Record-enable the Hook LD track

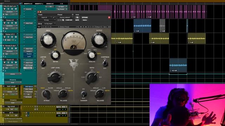[5, 62]
